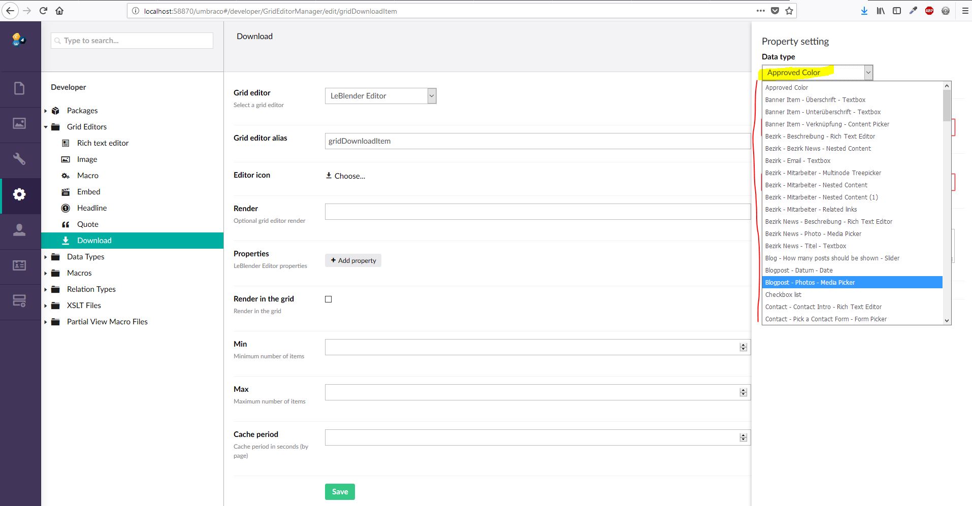Open the Data type Approved Color dropdown

(818, 73)
